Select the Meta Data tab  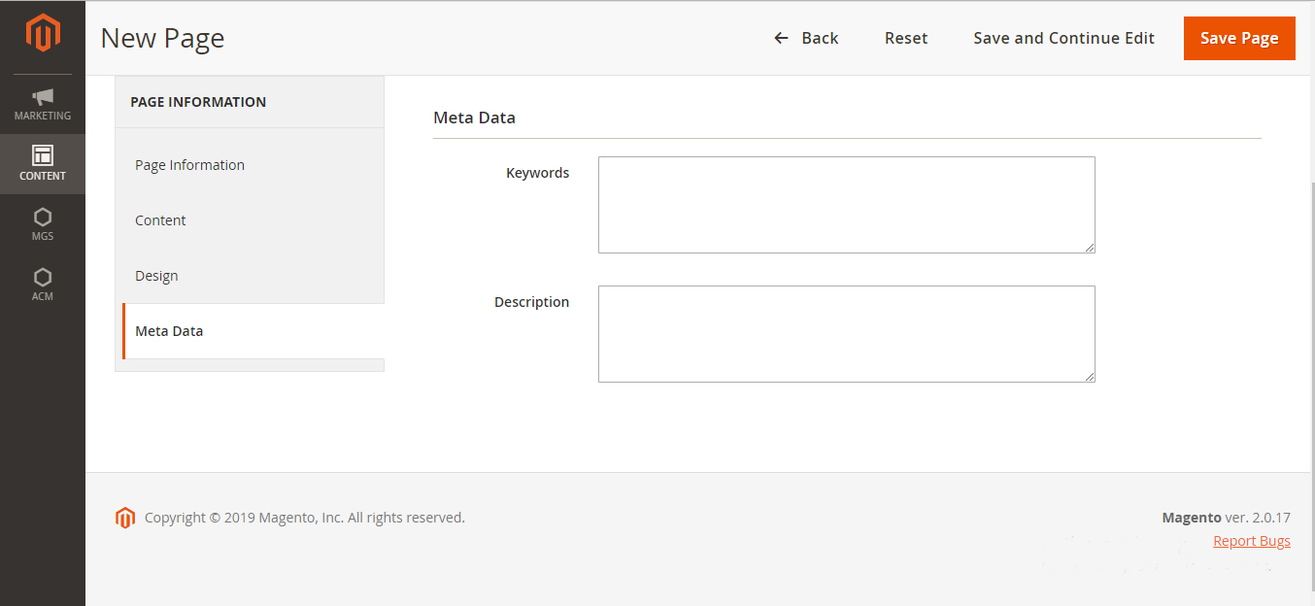[169, 331]
